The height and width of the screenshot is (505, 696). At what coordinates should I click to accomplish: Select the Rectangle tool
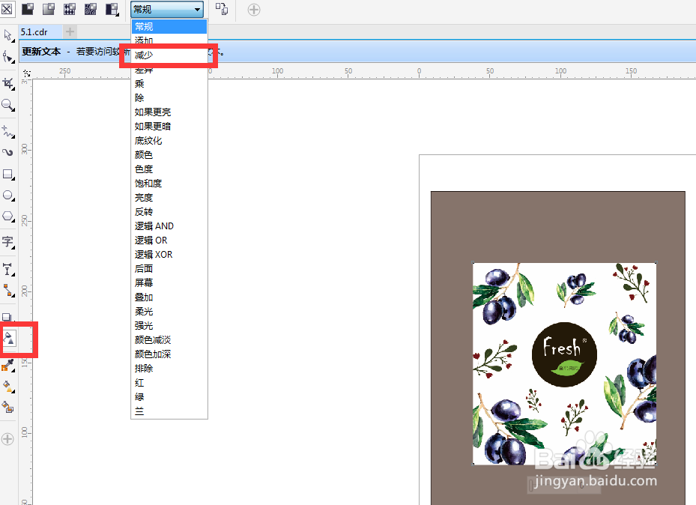[8, 175]
